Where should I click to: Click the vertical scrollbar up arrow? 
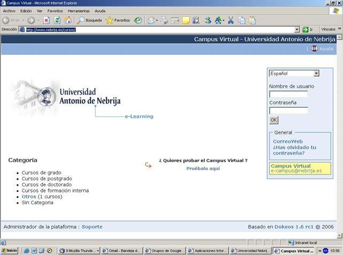click(339, 37)
